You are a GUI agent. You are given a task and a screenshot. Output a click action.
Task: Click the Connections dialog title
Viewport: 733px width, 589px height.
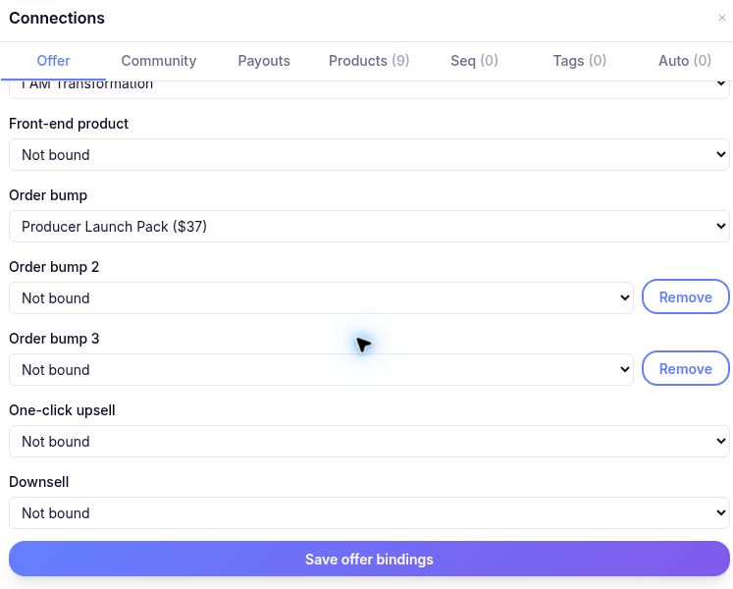pos(57,18)
